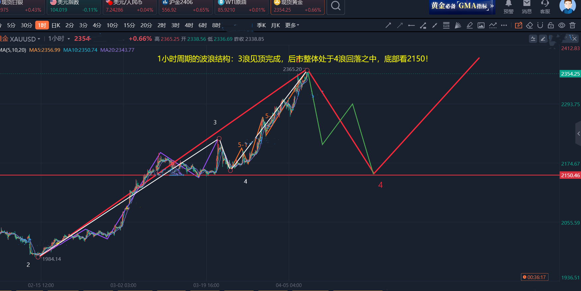Click the 00:36:17 countdown timer
This screenshot has width=581, height=291.
[x=535, y=277]
